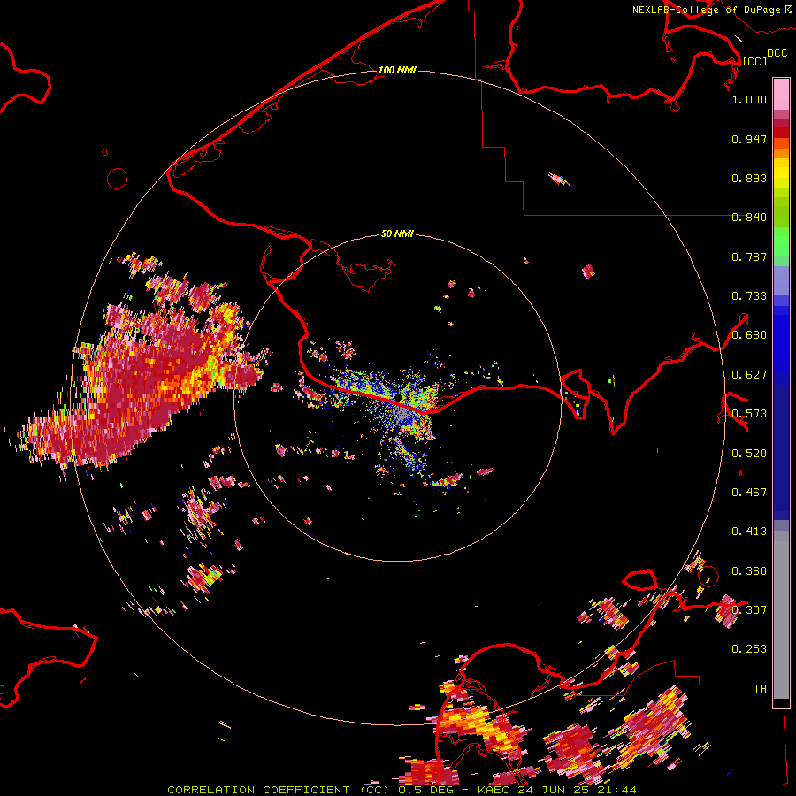Click the 0.733 scale value
796x796 pixels.
(x=749, y=296)
